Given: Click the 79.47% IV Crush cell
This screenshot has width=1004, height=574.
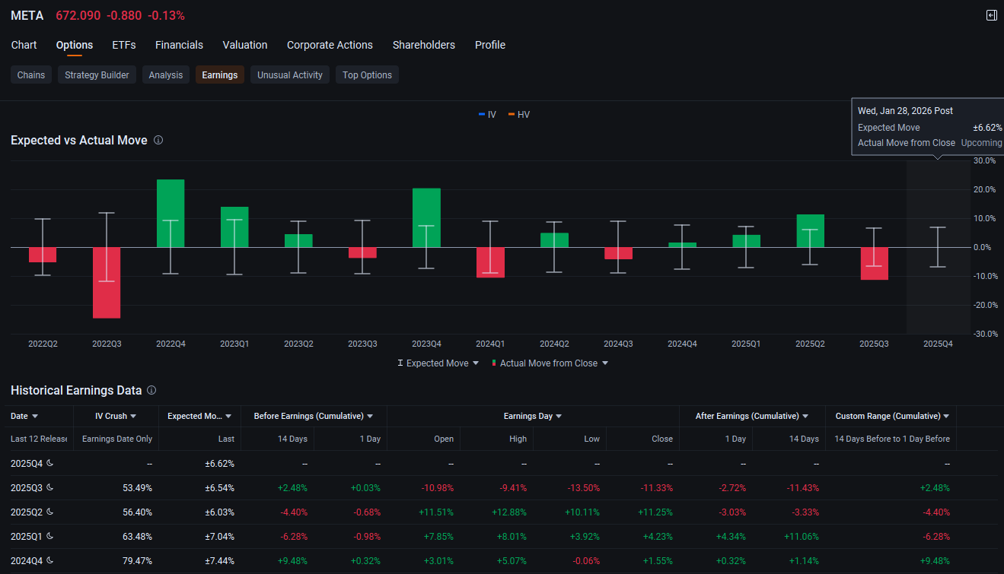Looking at the screenshot, I should point(137,560).
